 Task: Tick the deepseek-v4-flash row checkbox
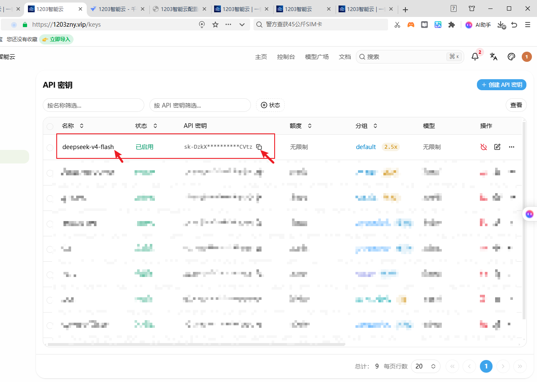(50, 147)
